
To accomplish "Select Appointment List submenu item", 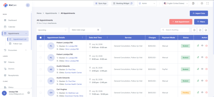I will (18, 39).
